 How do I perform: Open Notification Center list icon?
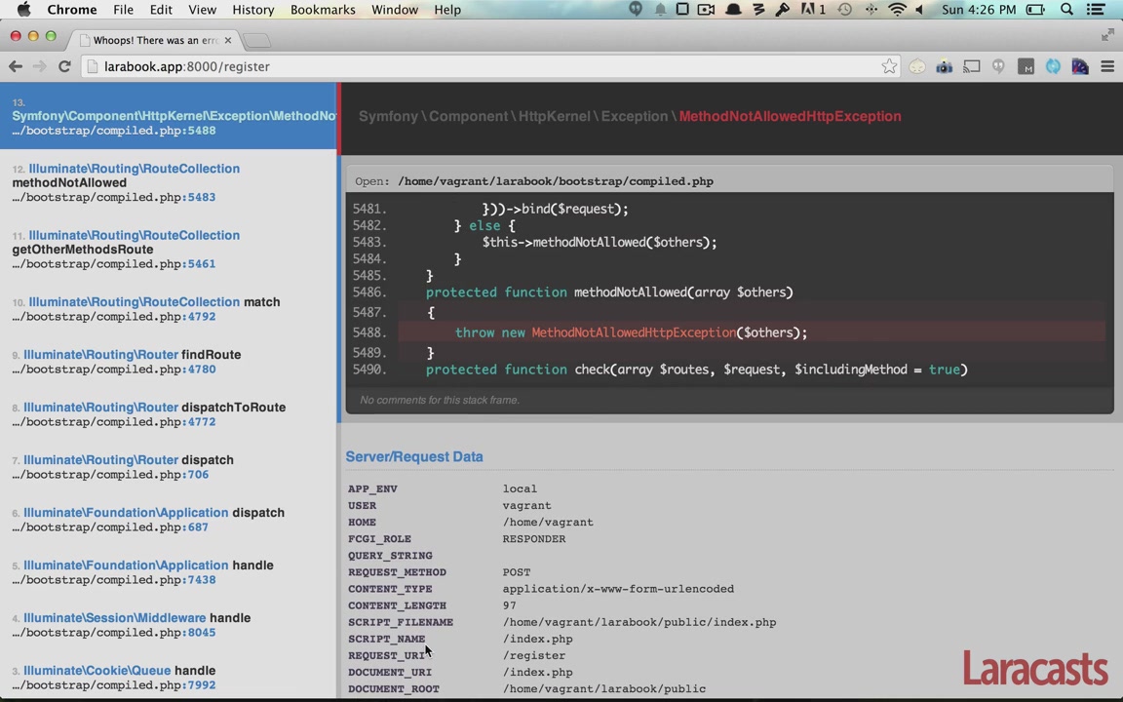(x=1095, y=10)
